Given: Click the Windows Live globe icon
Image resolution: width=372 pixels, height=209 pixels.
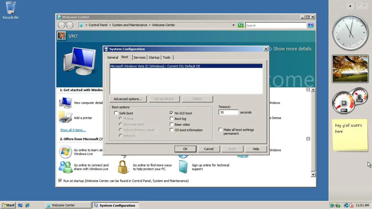Looking at the screenshot, I should (x=65, y=152).
